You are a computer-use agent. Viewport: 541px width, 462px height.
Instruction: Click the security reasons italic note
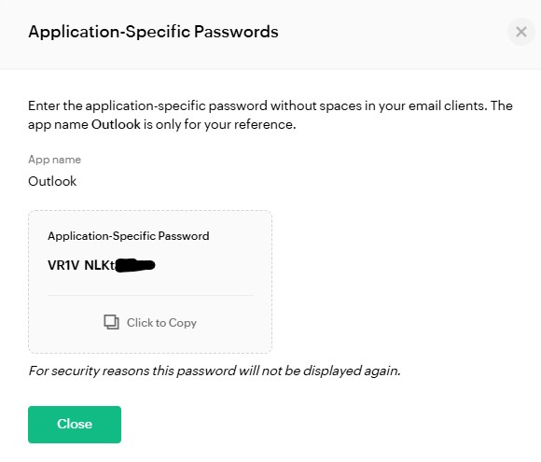[215, 371]
